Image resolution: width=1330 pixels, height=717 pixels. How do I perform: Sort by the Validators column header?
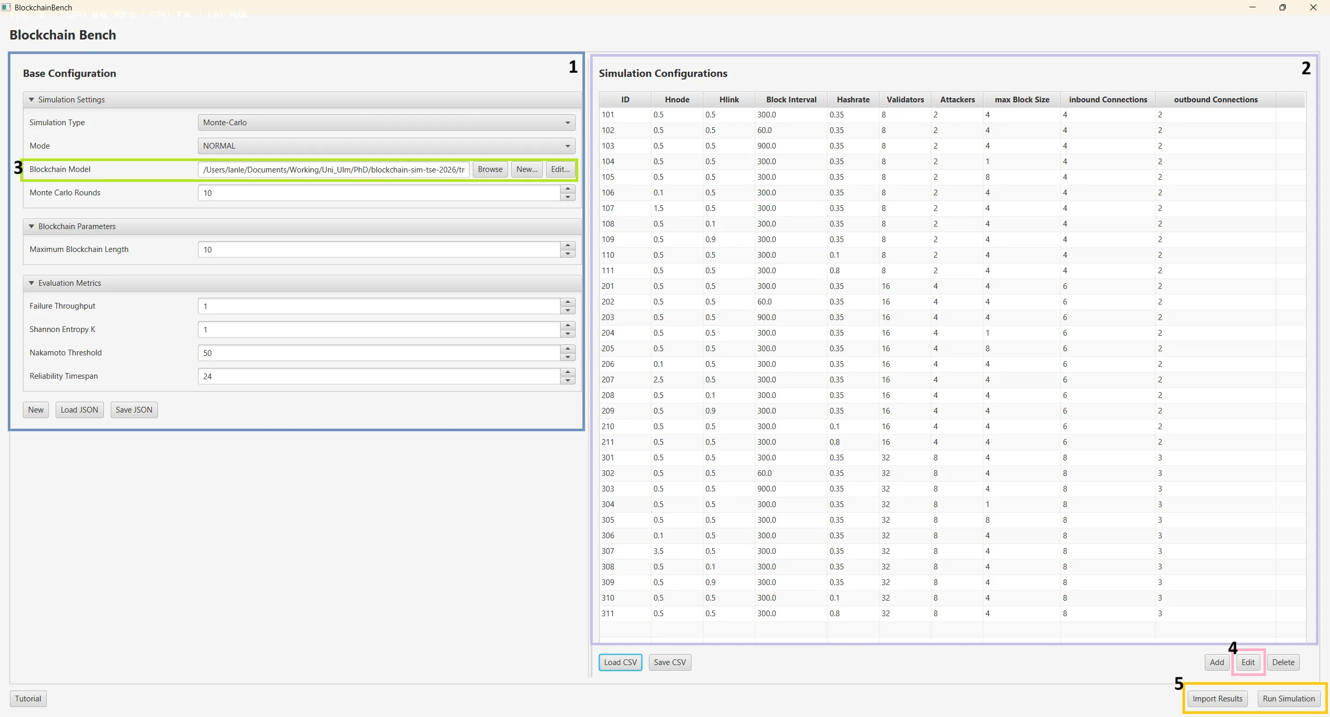click(x=905, y=100)
